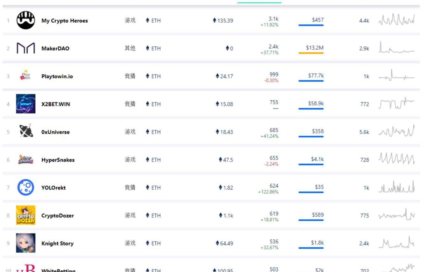Screen dimensions: 421x272
Task: Click the HyperSnakes logo icon
Action: click(x=25, y=159)
